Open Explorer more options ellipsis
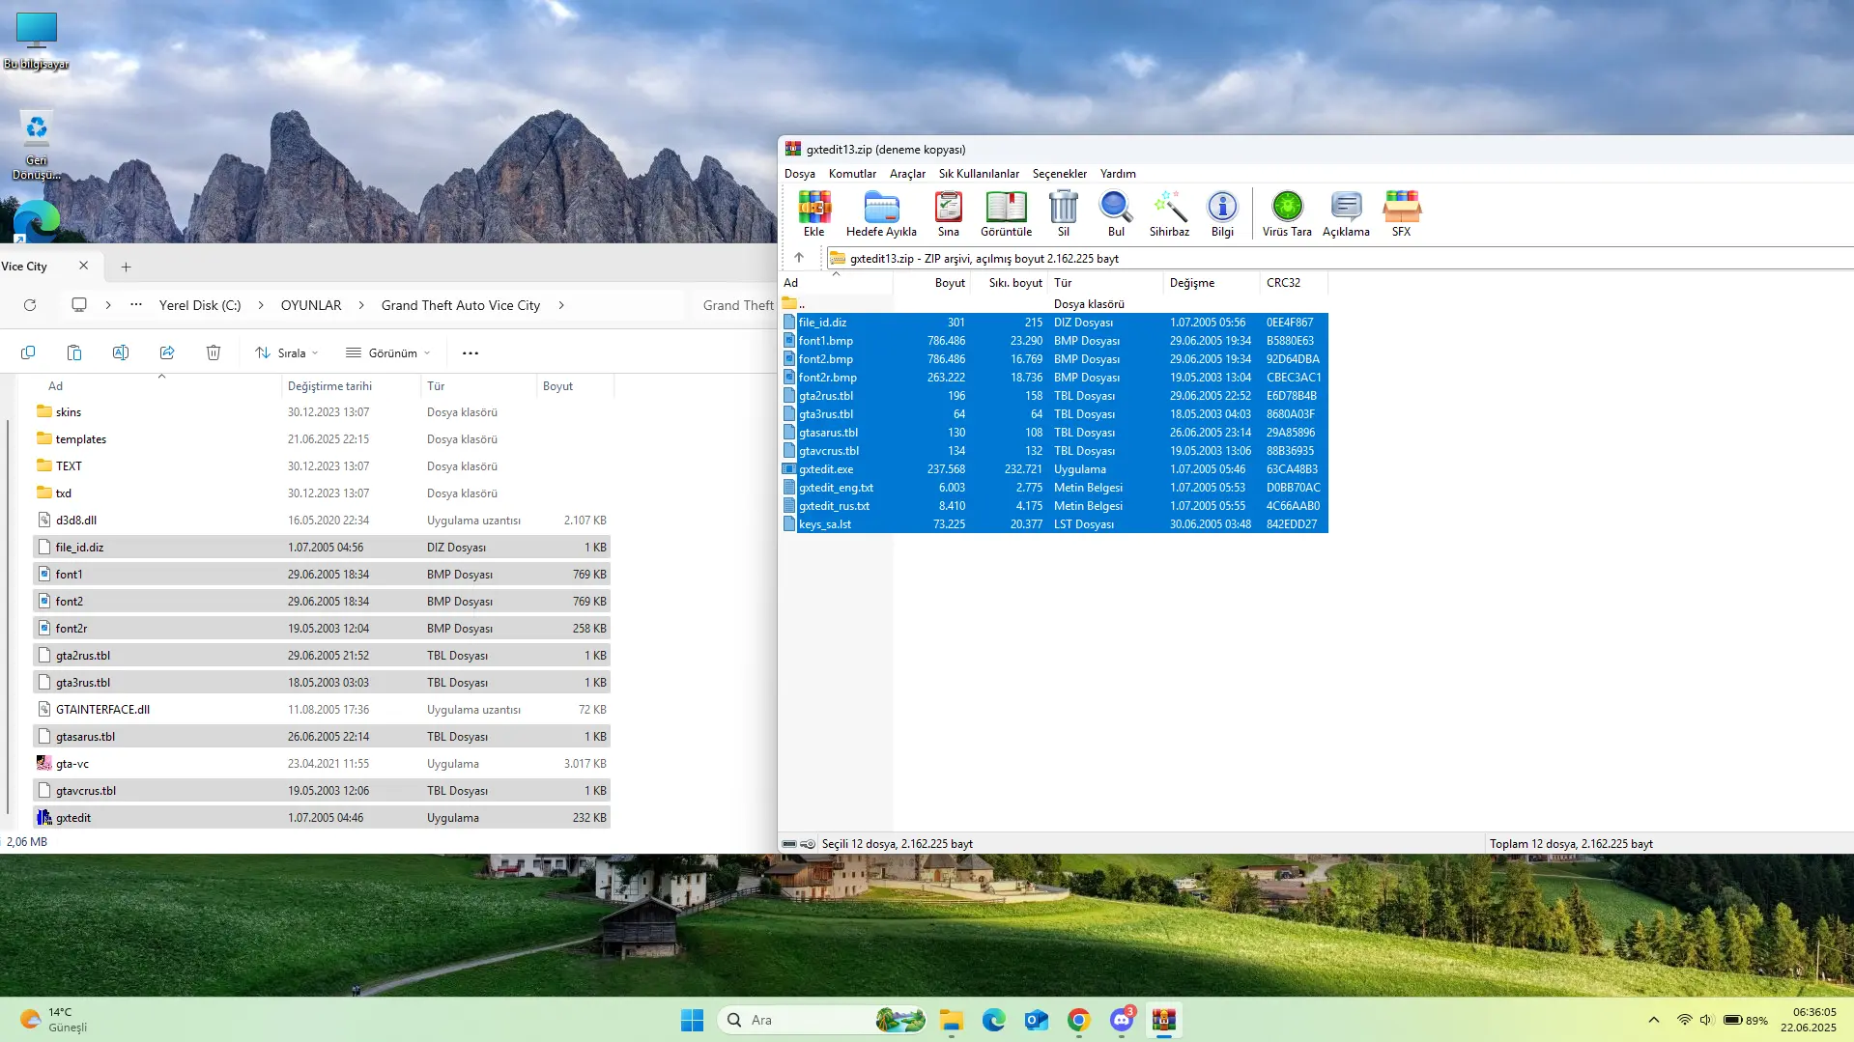The width and height of the screenshot is (1854, 1042). [471, 352]
